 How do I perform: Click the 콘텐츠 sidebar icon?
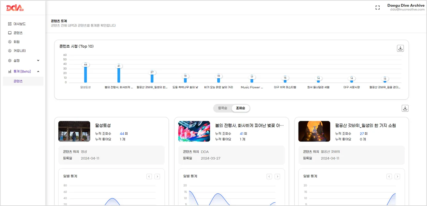tap(10, 33)
